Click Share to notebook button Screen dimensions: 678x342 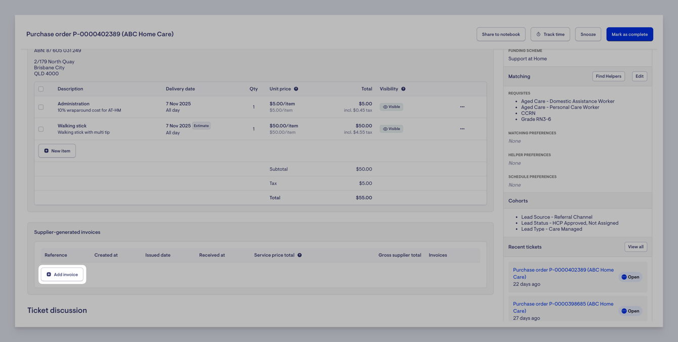500,34
